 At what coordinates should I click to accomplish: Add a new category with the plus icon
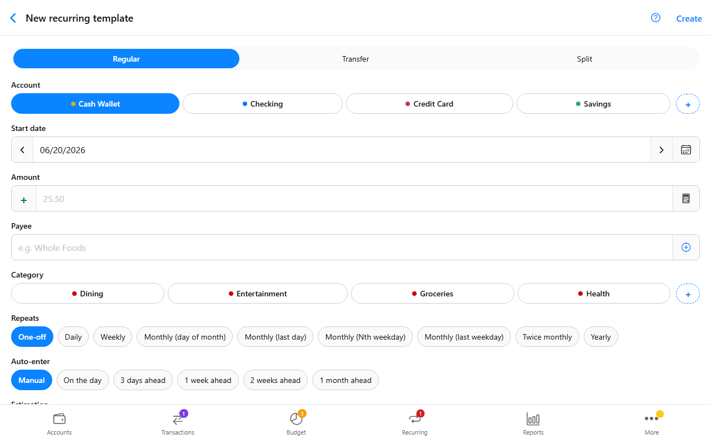[688, 294]
